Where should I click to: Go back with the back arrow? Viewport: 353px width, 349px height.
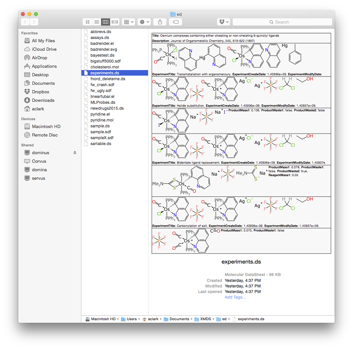pos(25,22)
